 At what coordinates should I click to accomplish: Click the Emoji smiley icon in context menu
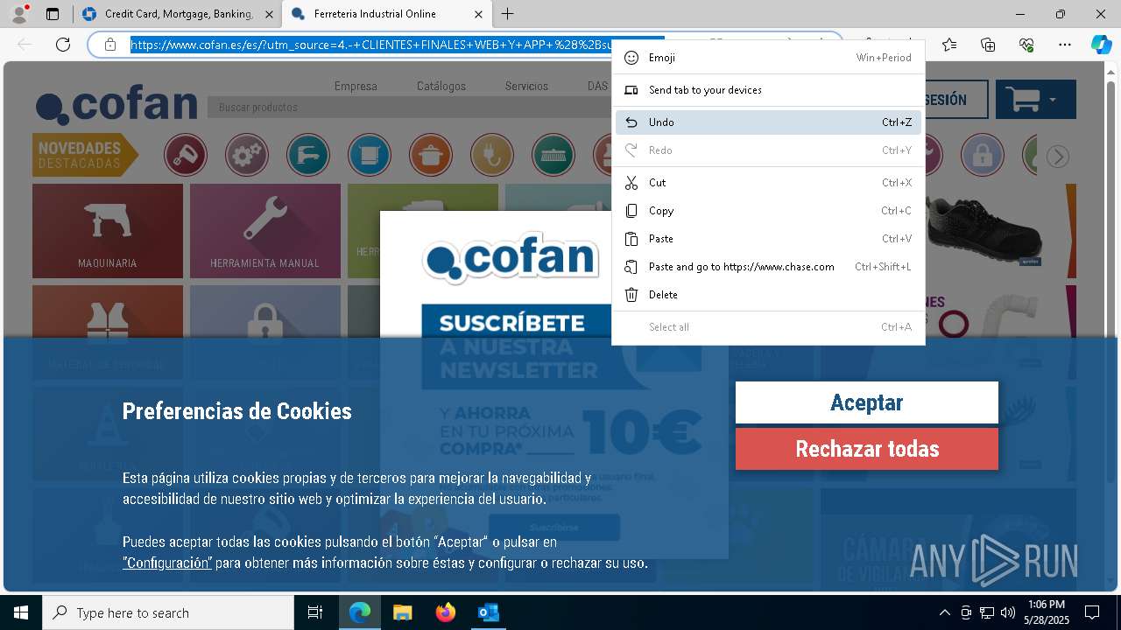coord(631,58)
